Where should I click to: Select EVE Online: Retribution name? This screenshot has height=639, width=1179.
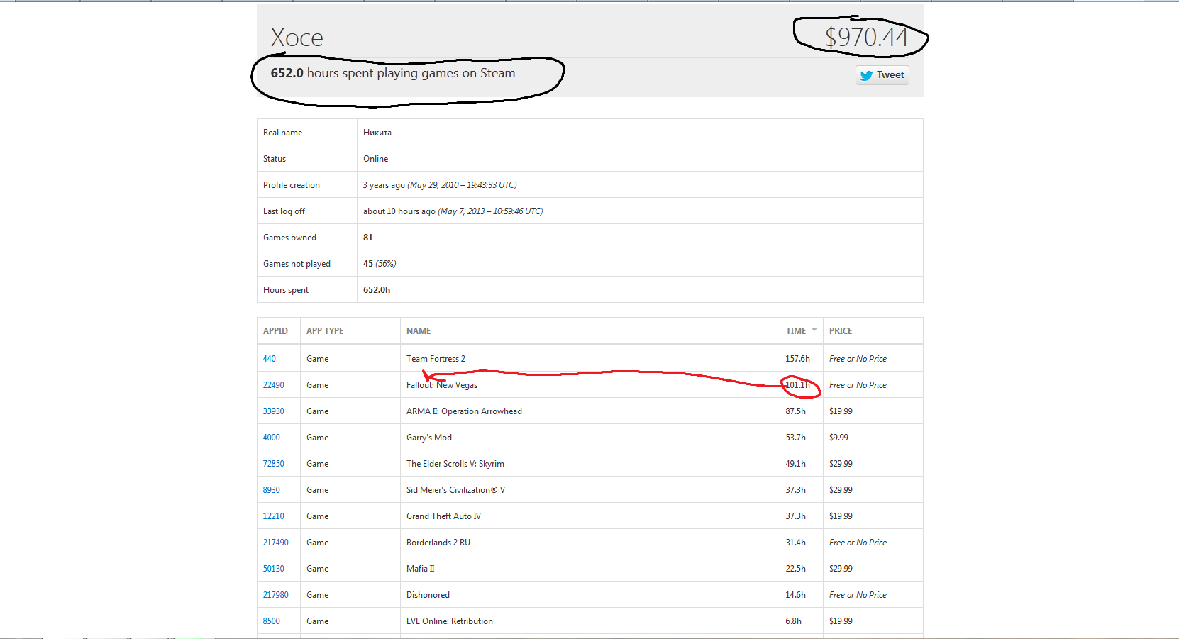[x=450, y=621]
